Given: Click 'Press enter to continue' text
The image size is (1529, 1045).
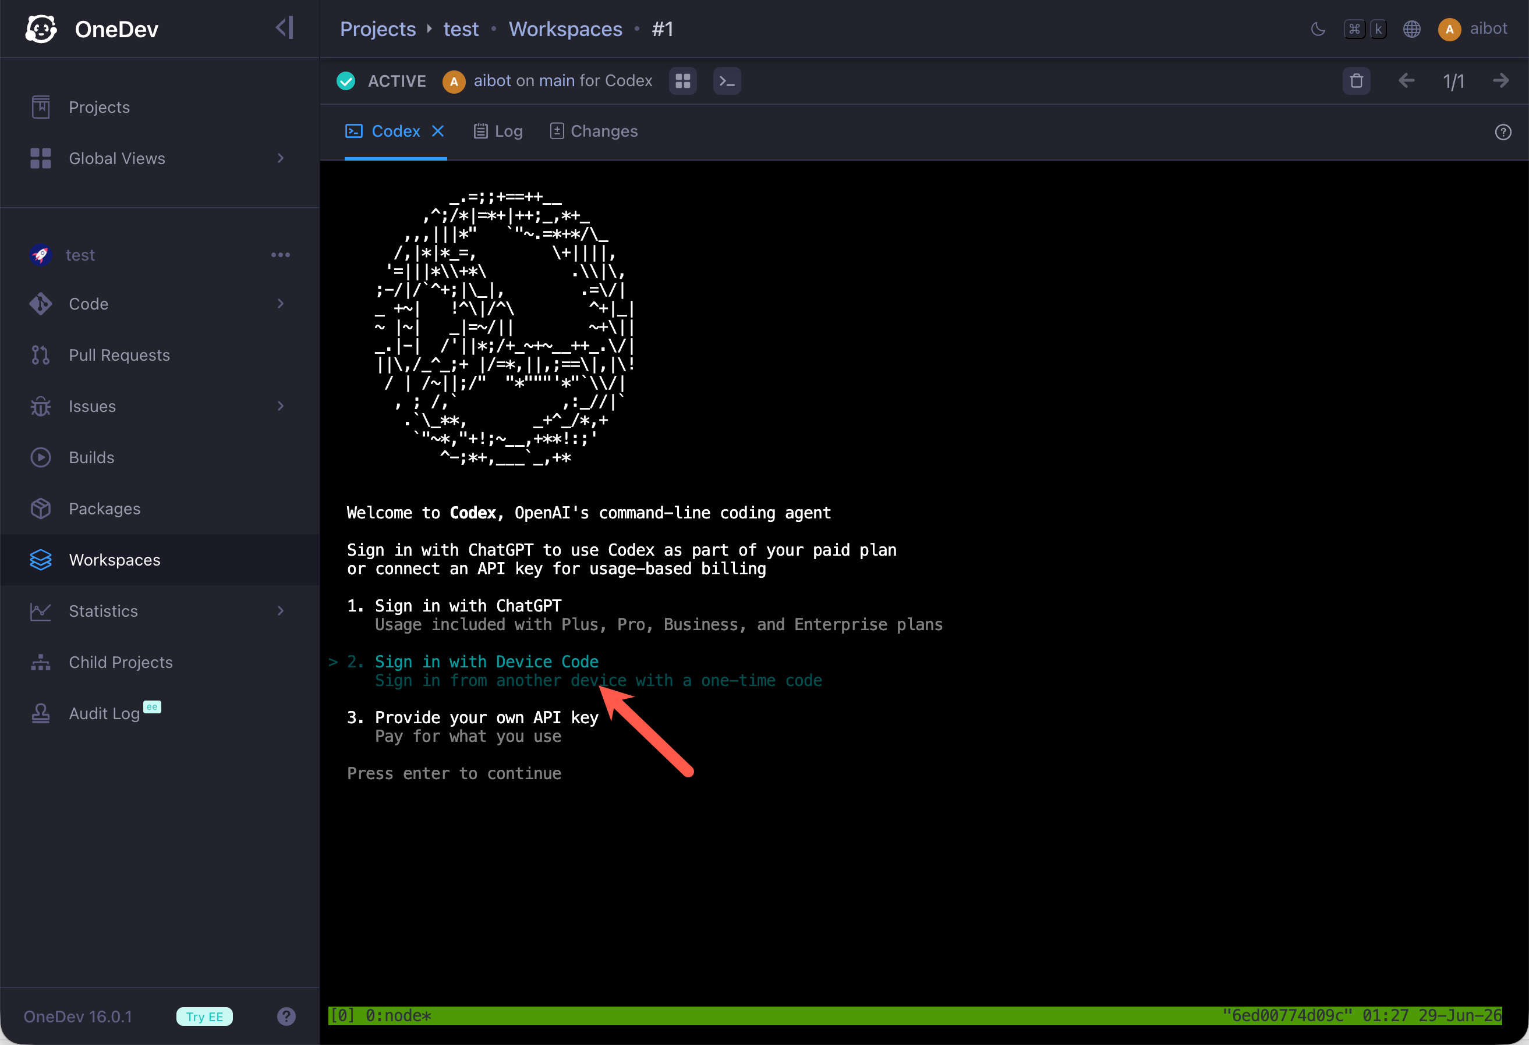Looking at the screenshot, I should pos(454,773).
